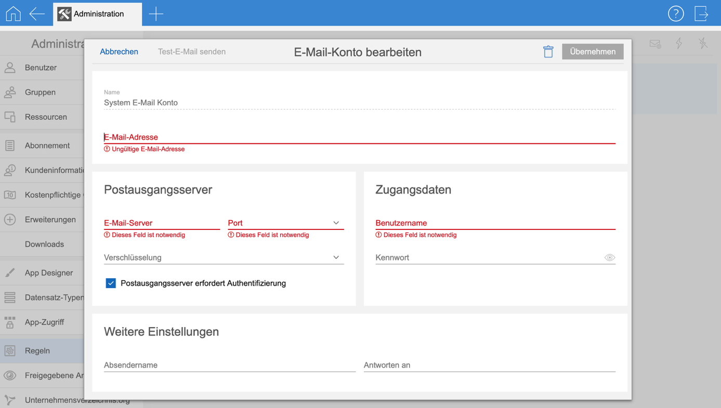Show the password with the eye icon
This screenshot has height=408, width=721.
pyautogui.click(x=610, y=258)
